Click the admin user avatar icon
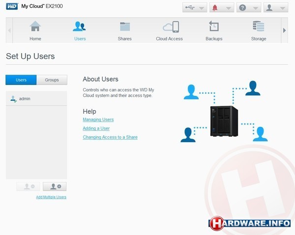Image resolution: width=295 pixels, height=235 pixels. coord(13,99)
